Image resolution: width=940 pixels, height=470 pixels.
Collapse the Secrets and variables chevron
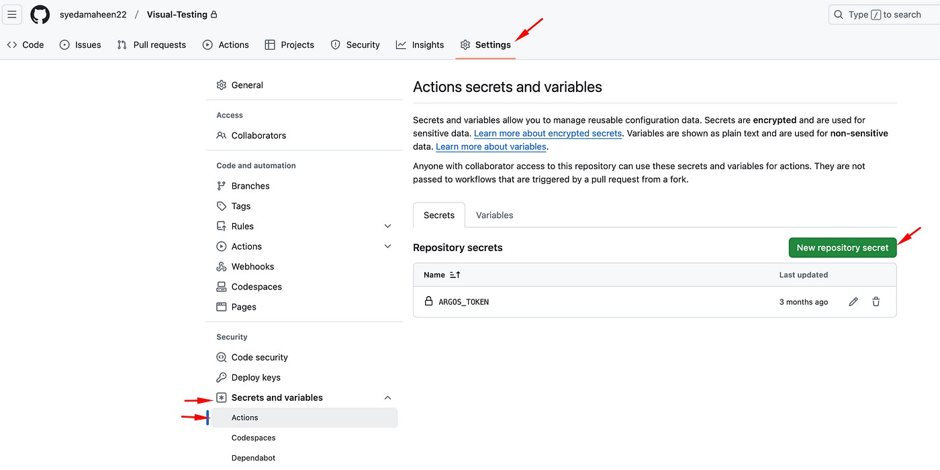pyautogui.click(x=387, y=397)
